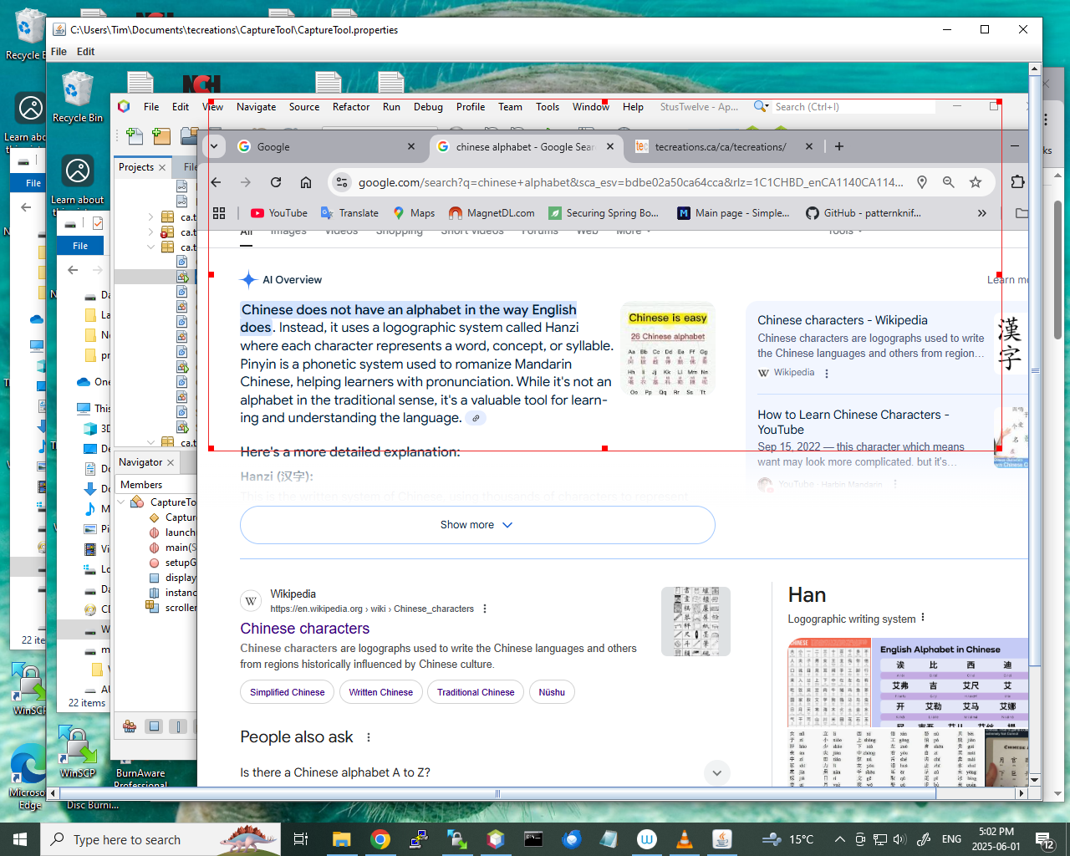
Task: Reload the Chrome page
Action: pyautogui.click(x=276, y=182)
